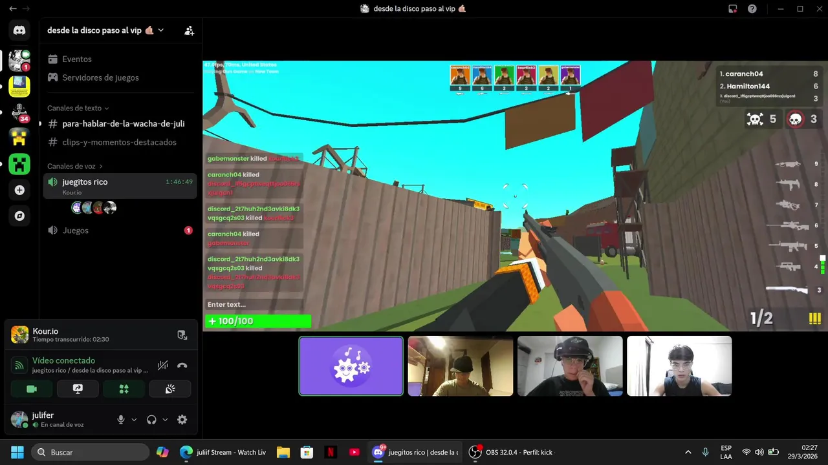This screenshot has width=828, height=465.
Task: Deafen audio with headphones icon
Action: point(151,420)
